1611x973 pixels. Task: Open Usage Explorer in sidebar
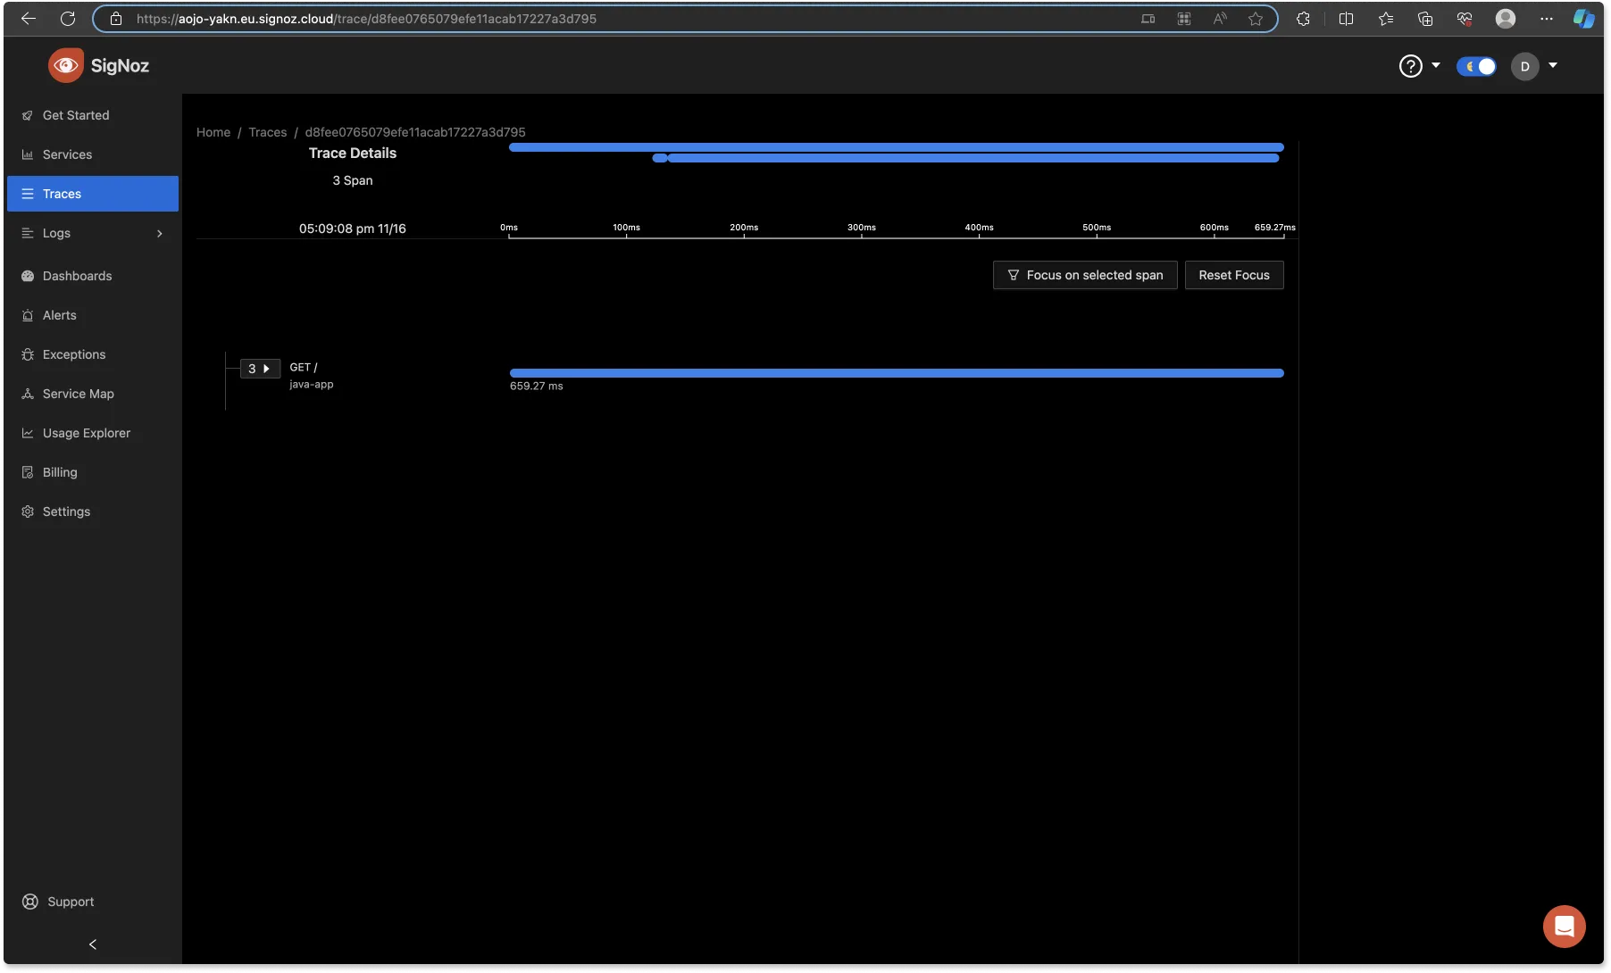coord(93,433)
